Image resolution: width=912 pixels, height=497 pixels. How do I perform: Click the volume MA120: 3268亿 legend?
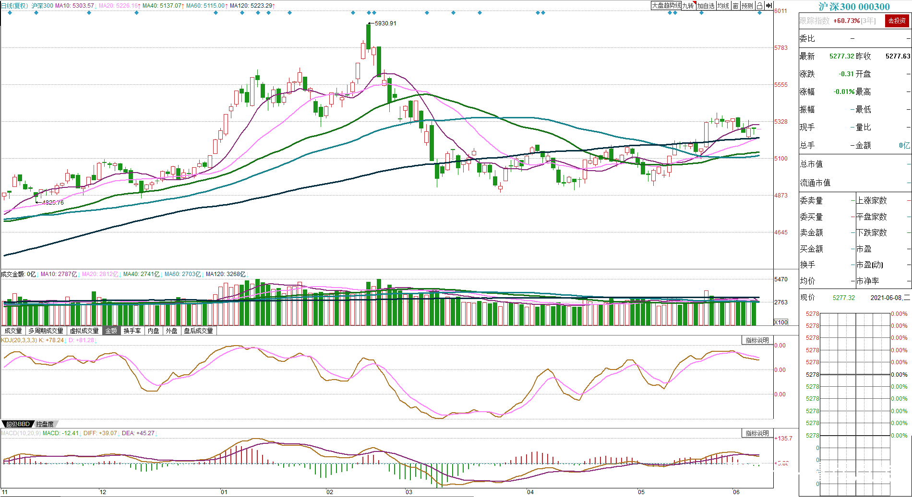[226, 274]
